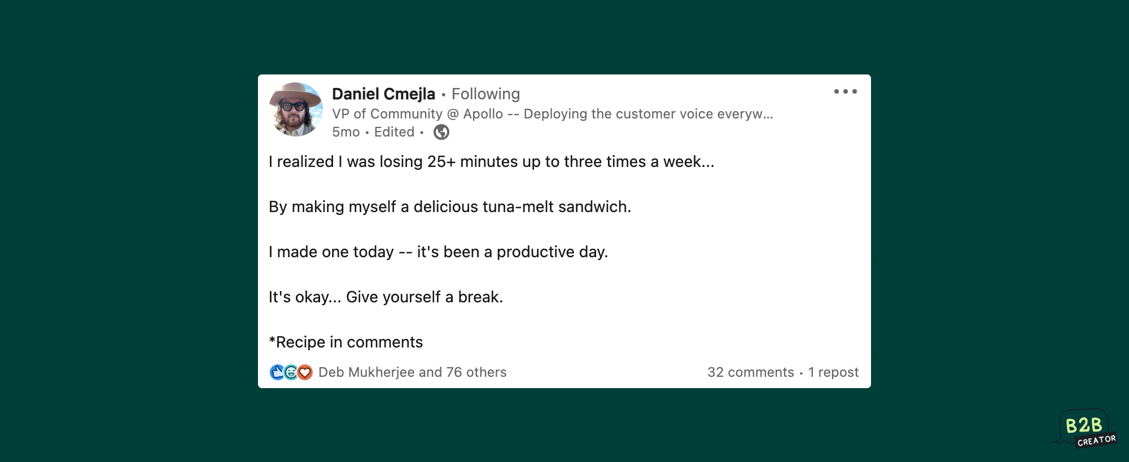Click the "Give yourself a break" line
Screen dimensions: 1129x462
coord(386,297)
